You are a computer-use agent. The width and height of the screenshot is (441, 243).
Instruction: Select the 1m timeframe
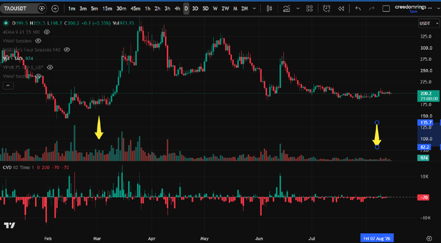coord(71,8)
